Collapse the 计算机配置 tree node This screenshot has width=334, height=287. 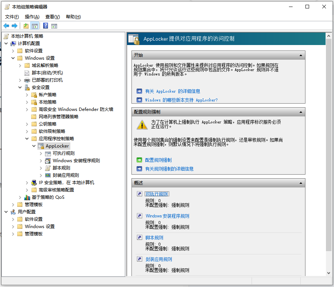pyautogui.click(x=6, y=44)
